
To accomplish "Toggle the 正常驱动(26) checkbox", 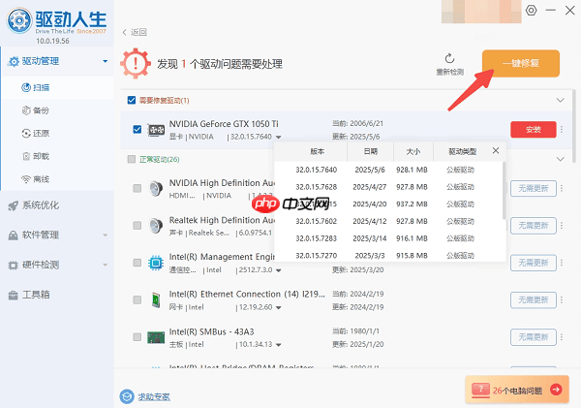I will 131,159.
